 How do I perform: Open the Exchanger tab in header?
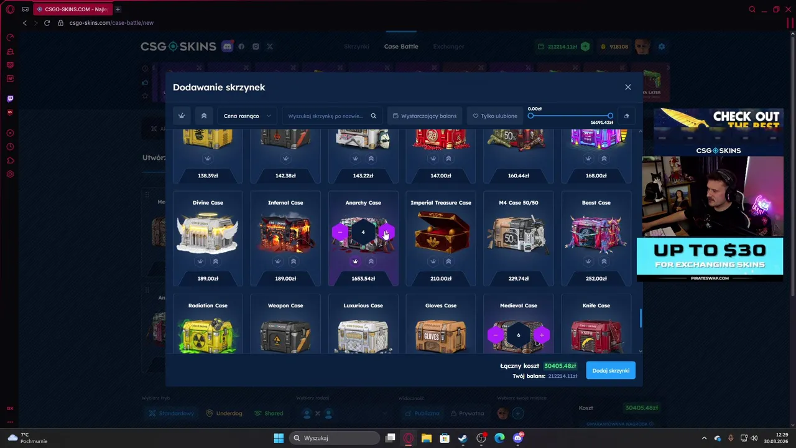pos(449,47)
